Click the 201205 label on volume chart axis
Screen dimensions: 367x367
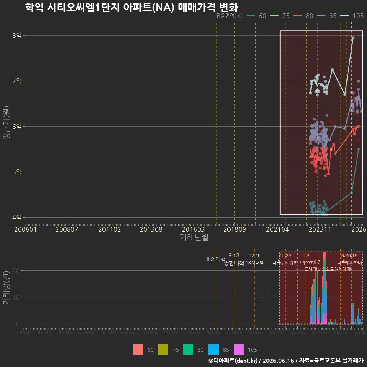pyautogui.click(x=129, y=332)
